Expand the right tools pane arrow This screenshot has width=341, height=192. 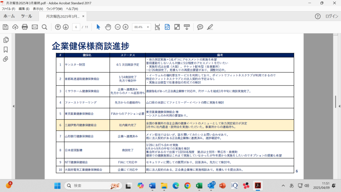(x=339, y=106)
